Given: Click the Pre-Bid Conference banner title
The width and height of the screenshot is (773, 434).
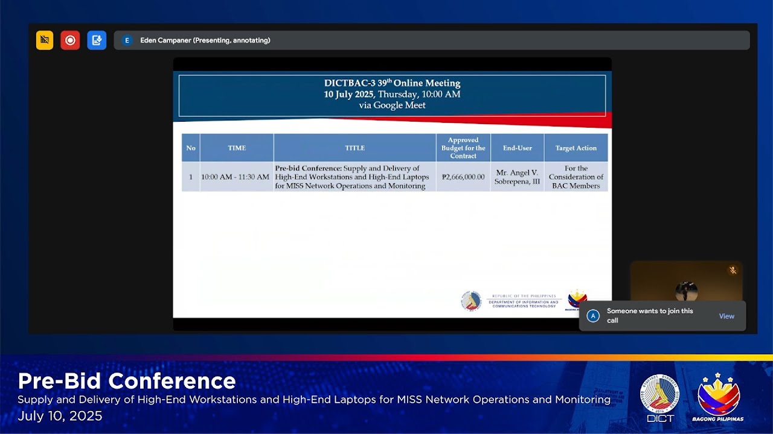Looking at the screenshot, I should coord(127,381).
